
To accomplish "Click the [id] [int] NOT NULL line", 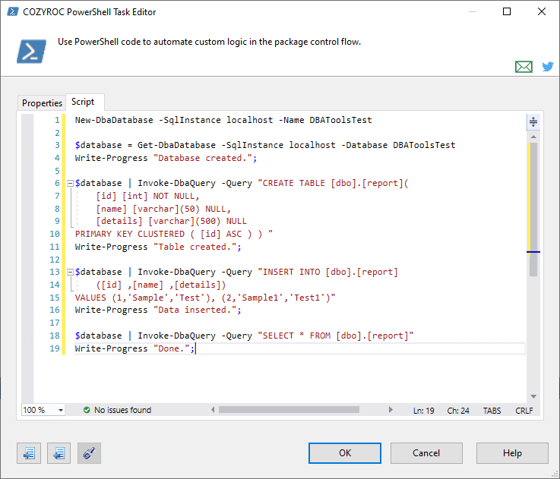I will click(147, 196).
